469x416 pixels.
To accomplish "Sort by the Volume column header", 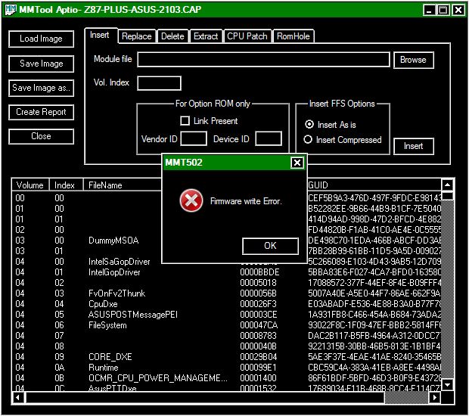I will [x=30, y=185].
